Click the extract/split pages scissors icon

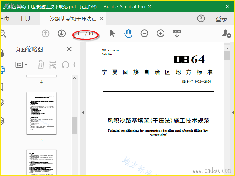coord(53,65)
